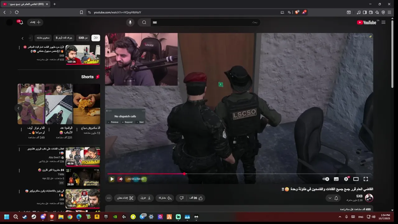The image size is (398, 224).
Task: Click the red playhead on the timeline
Action: pos(184,174)
